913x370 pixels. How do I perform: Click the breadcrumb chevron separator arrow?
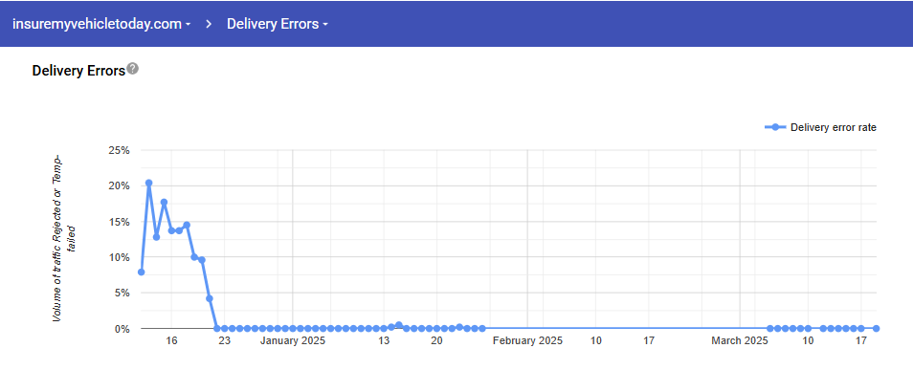click(x=209, y=25)
